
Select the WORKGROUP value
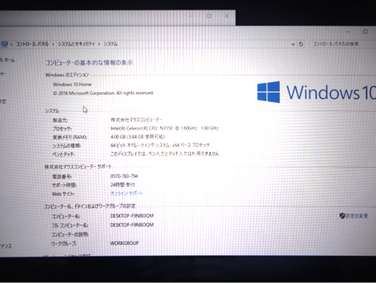click(124, 244)
